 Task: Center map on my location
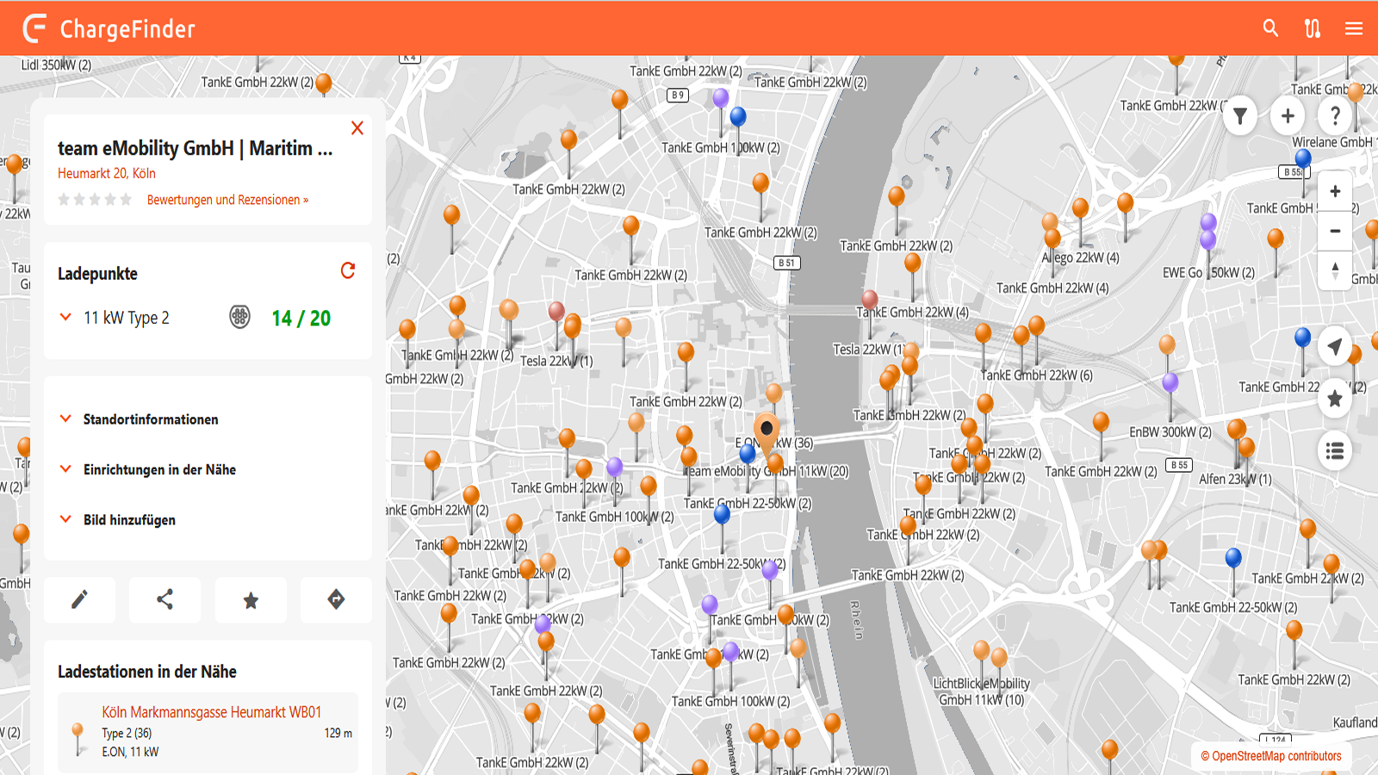[x=1335, y=347]
